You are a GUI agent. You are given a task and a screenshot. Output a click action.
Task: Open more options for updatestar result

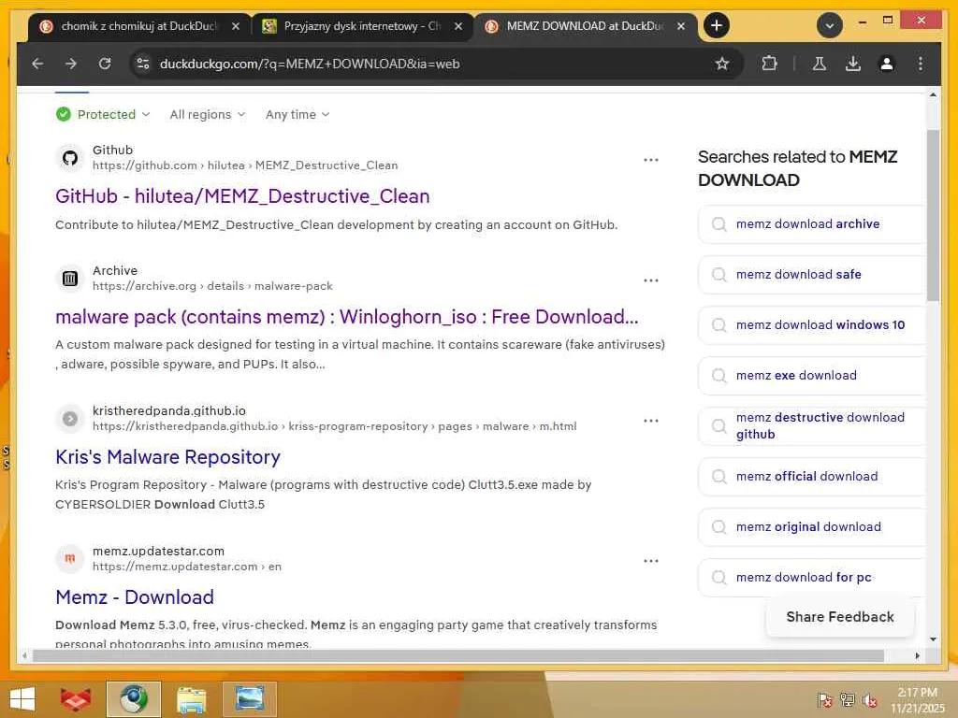coord(651,561)
